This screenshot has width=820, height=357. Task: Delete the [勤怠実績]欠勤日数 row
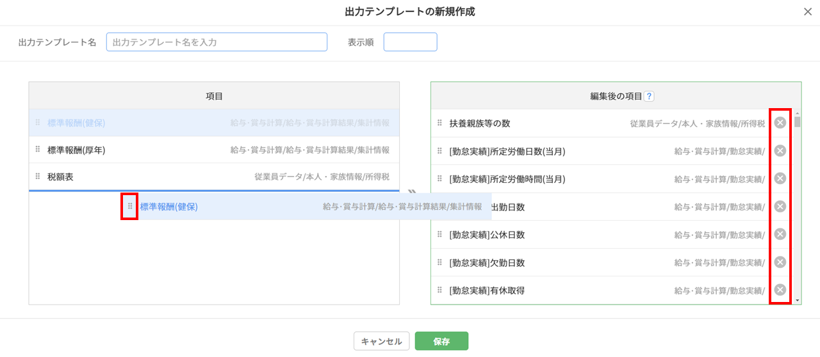(780, 262)
